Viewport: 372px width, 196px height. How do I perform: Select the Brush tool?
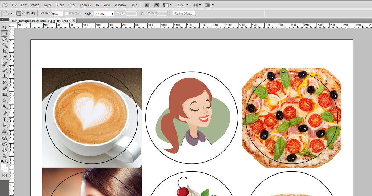pos(4,70)
